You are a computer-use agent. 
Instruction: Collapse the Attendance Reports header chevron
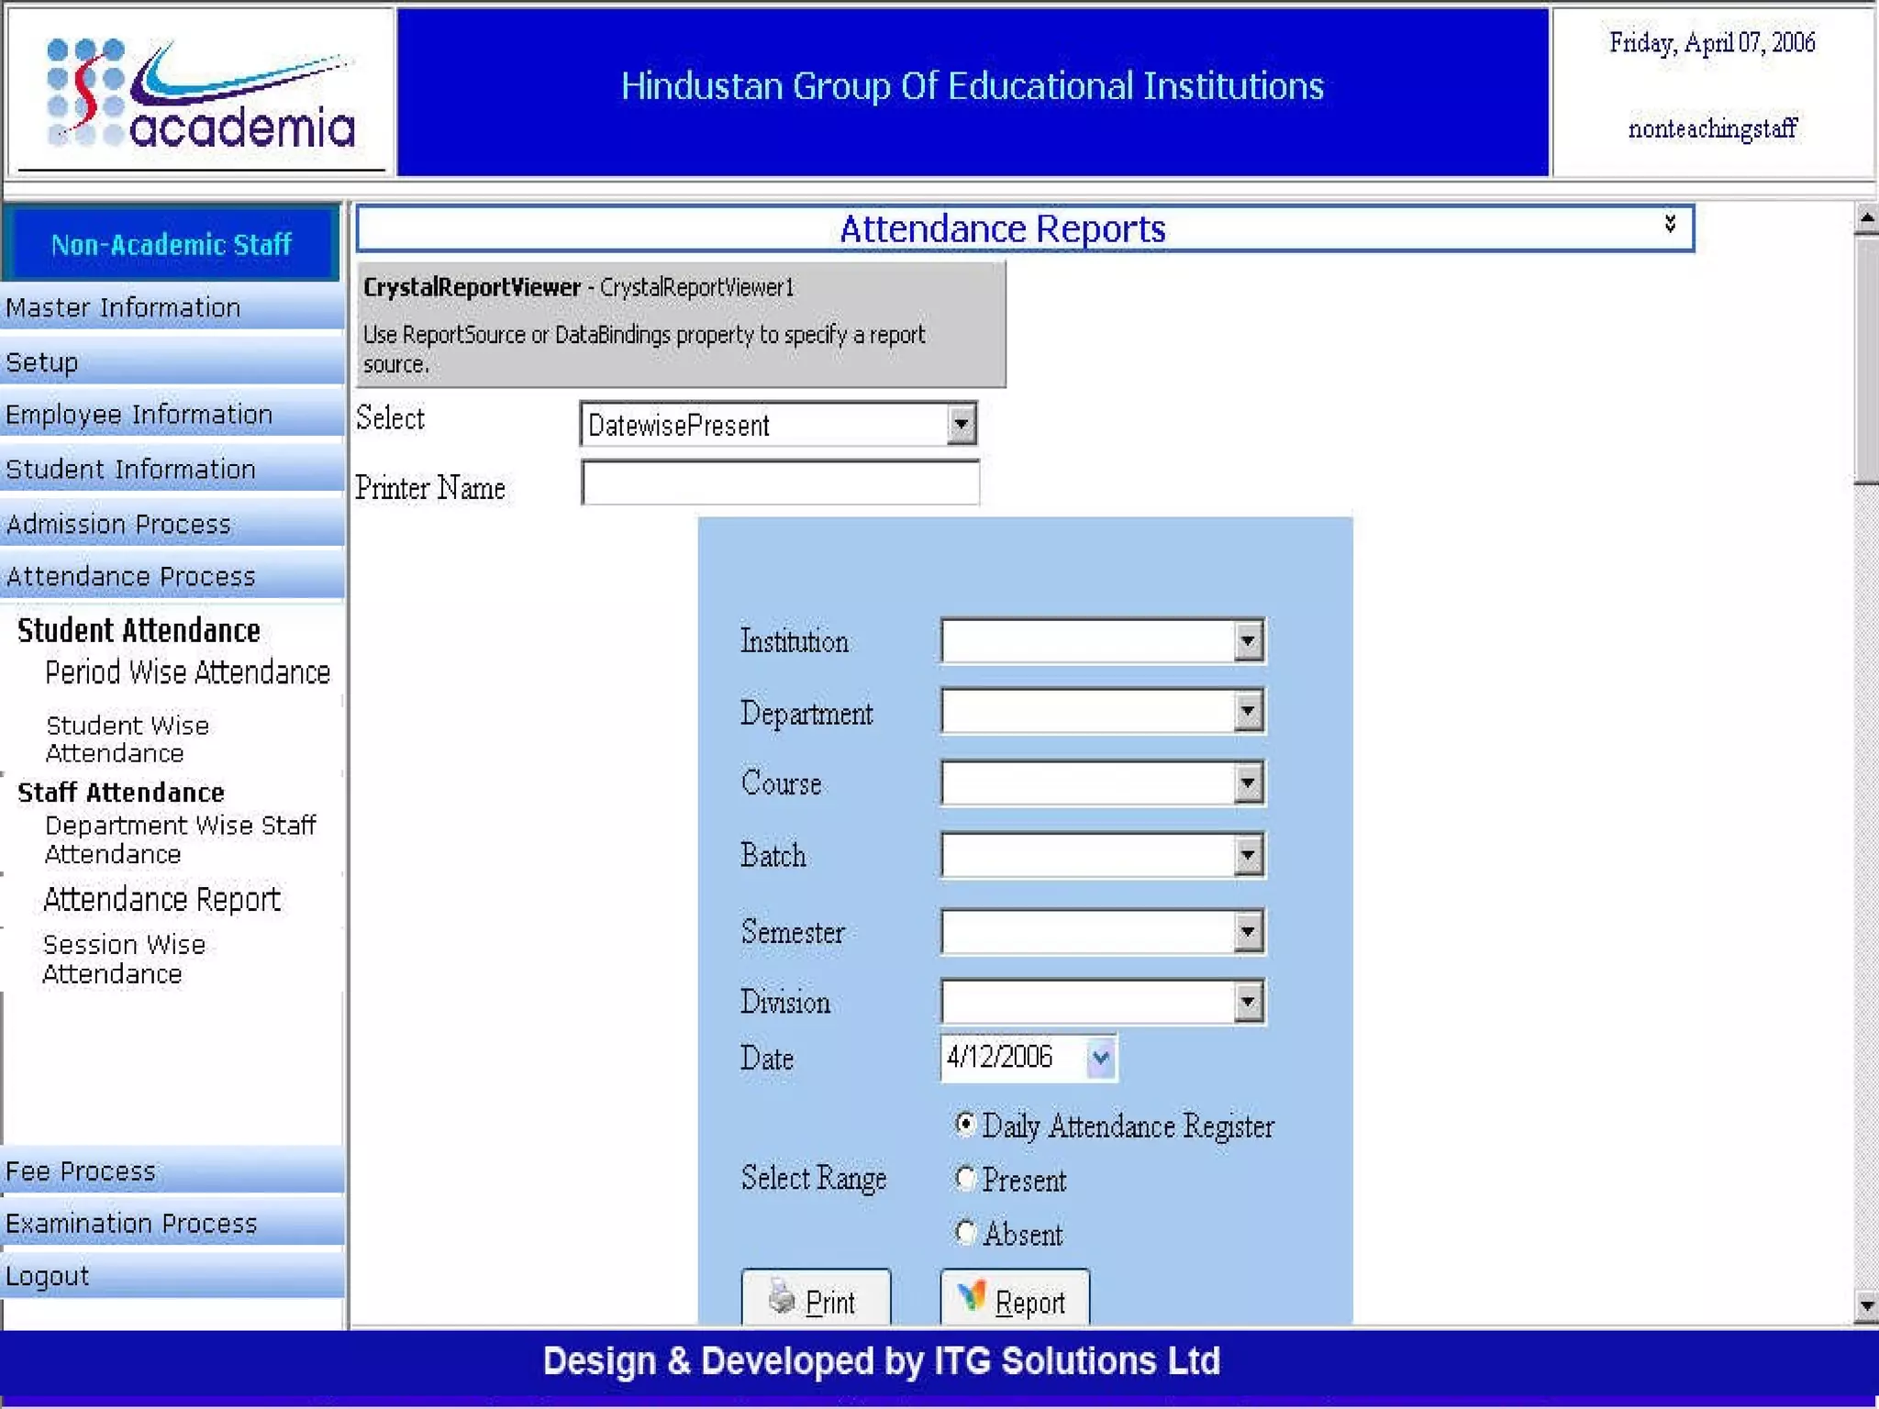1670,224
